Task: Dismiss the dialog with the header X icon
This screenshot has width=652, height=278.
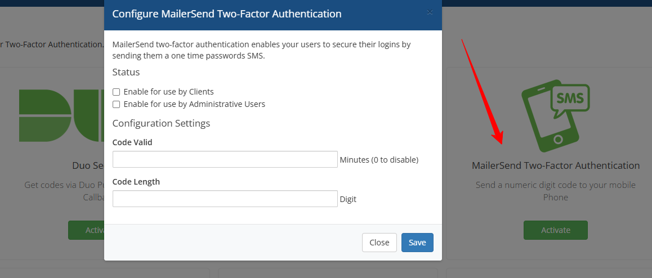Action: [x=430, y=12]
